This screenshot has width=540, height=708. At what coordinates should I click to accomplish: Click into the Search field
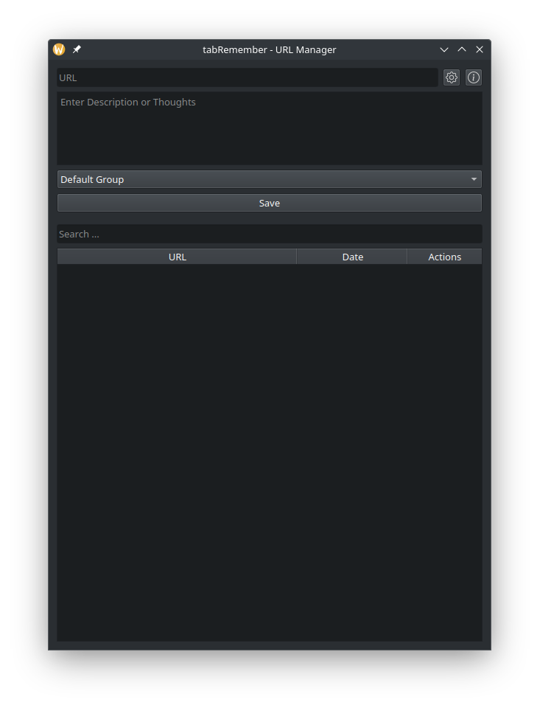tap(269, 234)
